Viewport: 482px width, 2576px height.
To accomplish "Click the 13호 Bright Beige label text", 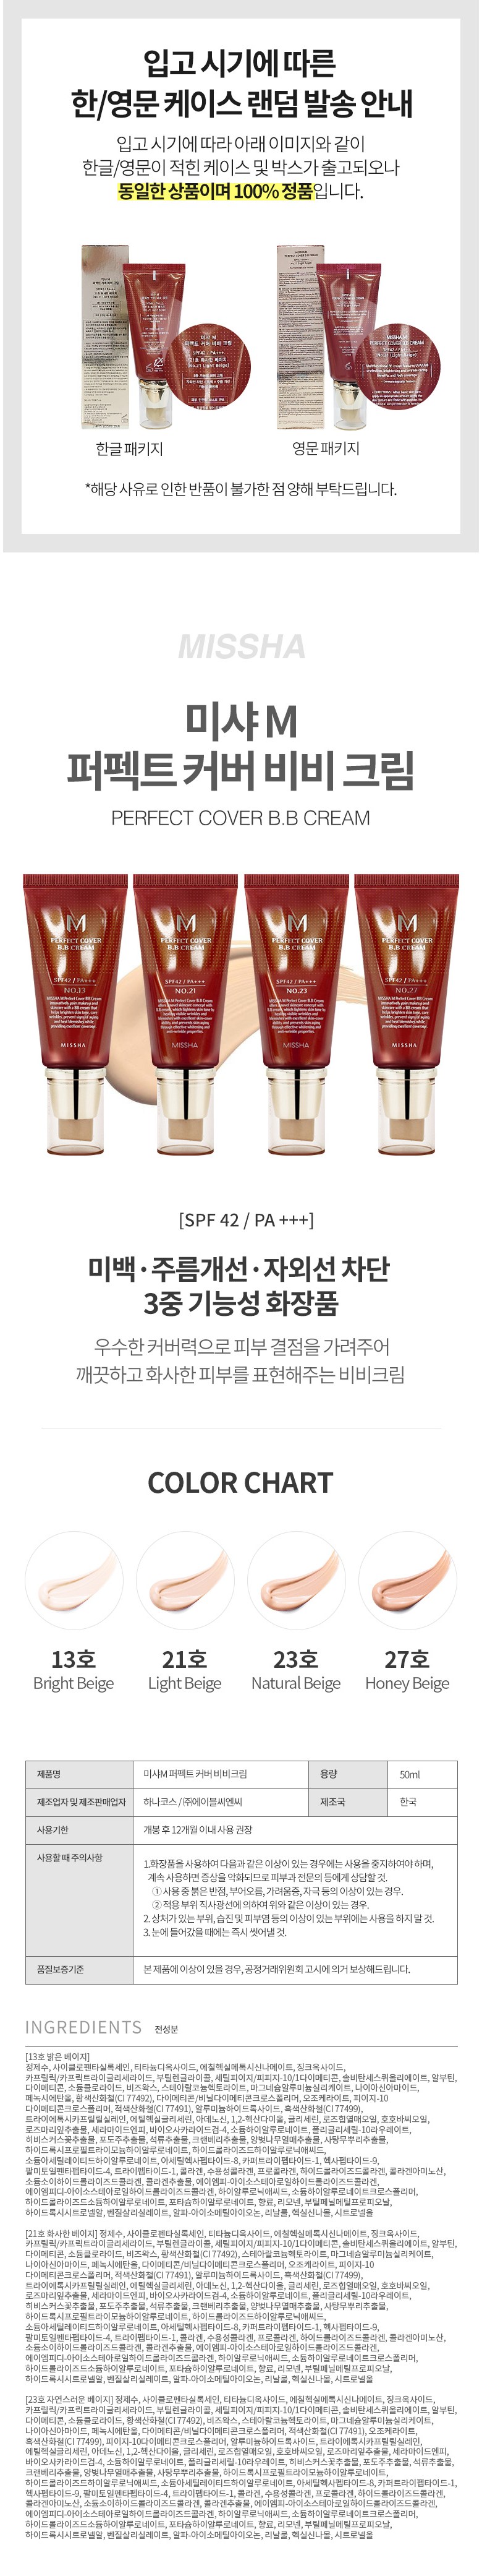I will pyautogui.click(x=74, y=1670).
